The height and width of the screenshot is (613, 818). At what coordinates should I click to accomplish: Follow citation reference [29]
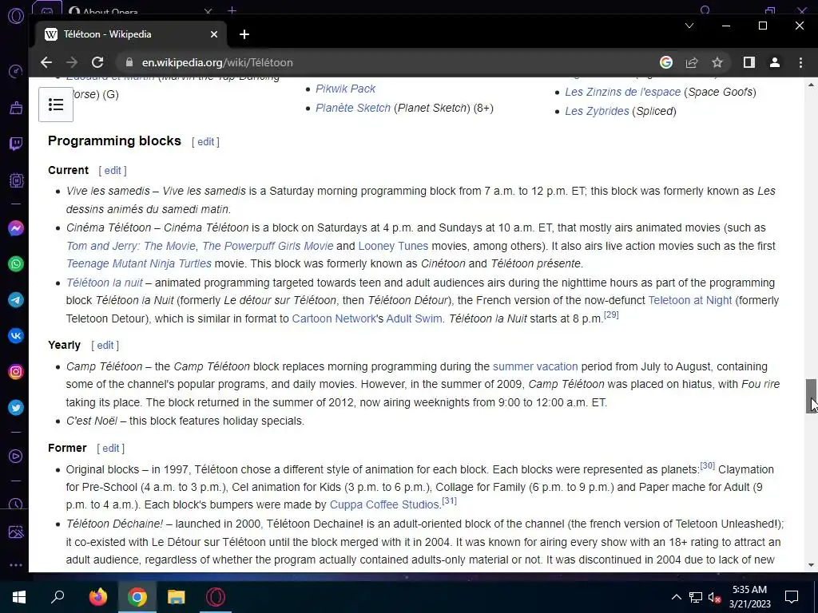click(611, 314)
